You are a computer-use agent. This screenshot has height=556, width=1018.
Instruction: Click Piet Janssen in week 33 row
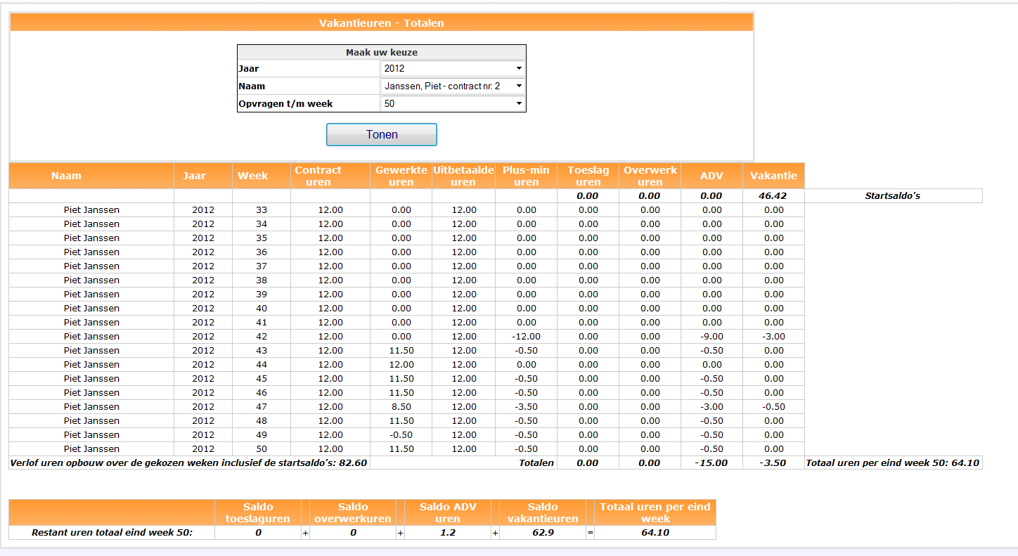(91, 209)
